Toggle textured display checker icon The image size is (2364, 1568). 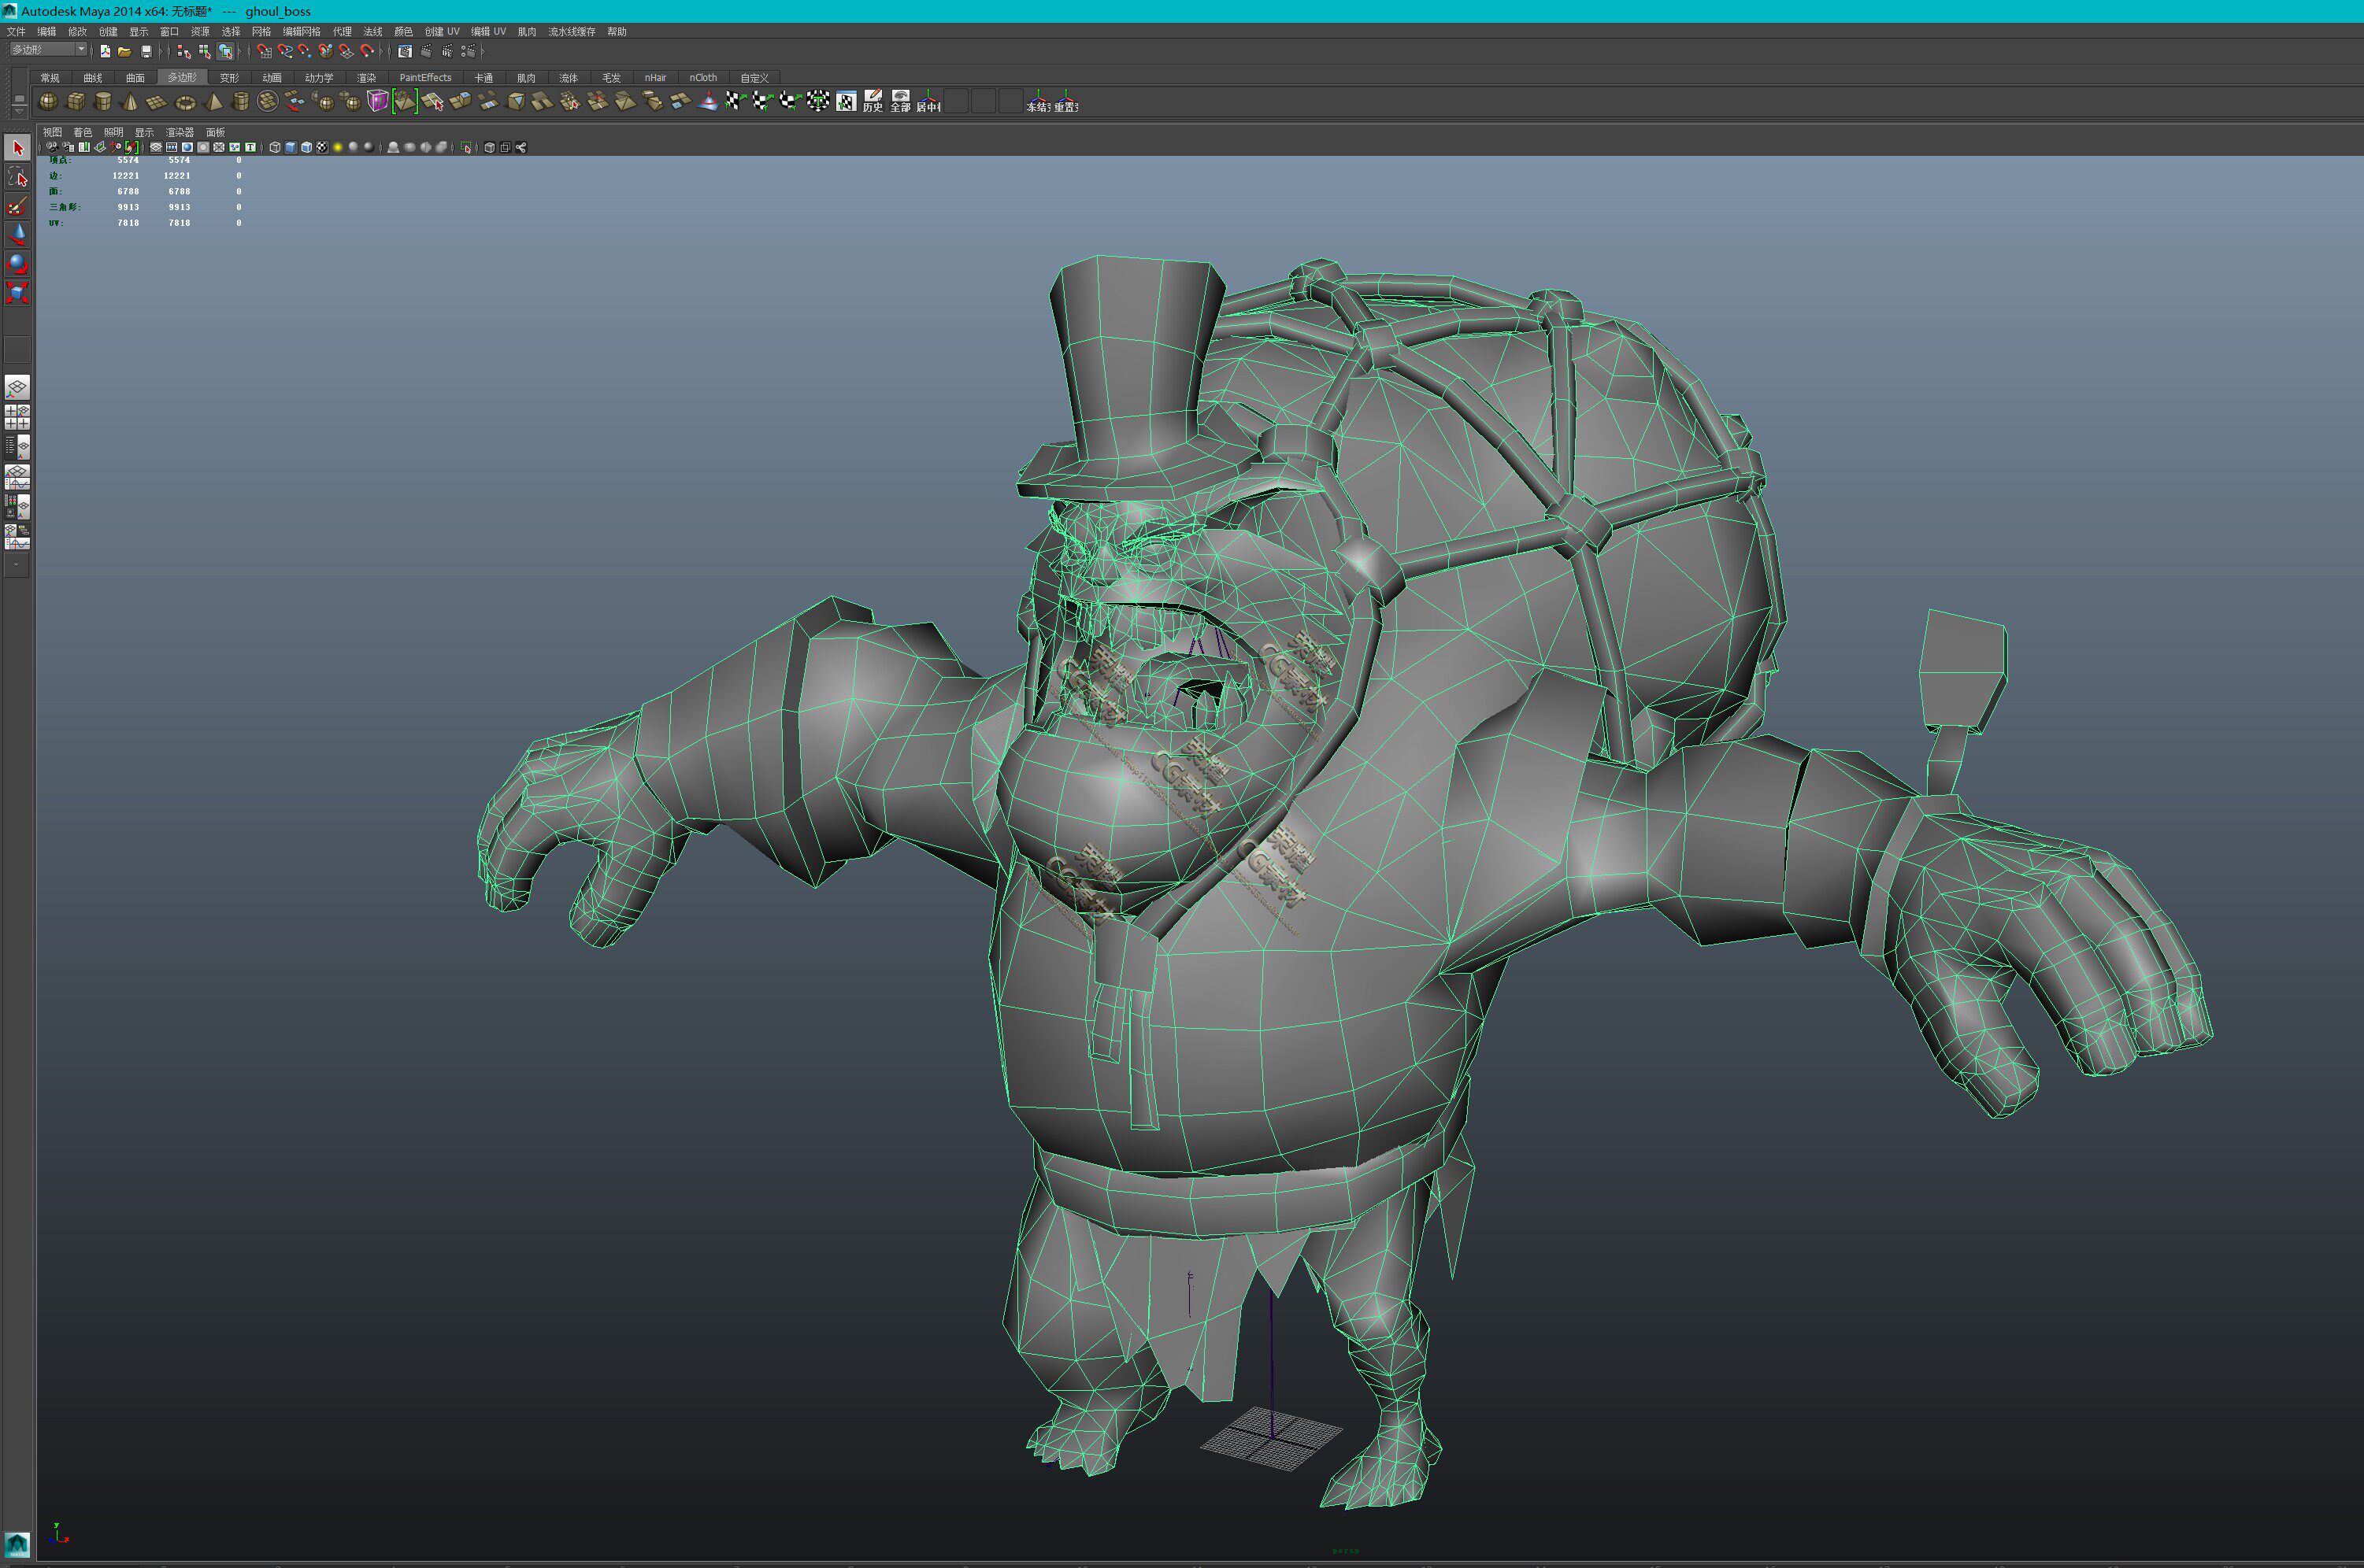click(322, 147)
